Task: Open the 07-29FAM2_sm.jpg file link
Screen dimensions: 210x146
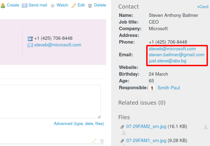Action: 146,127
